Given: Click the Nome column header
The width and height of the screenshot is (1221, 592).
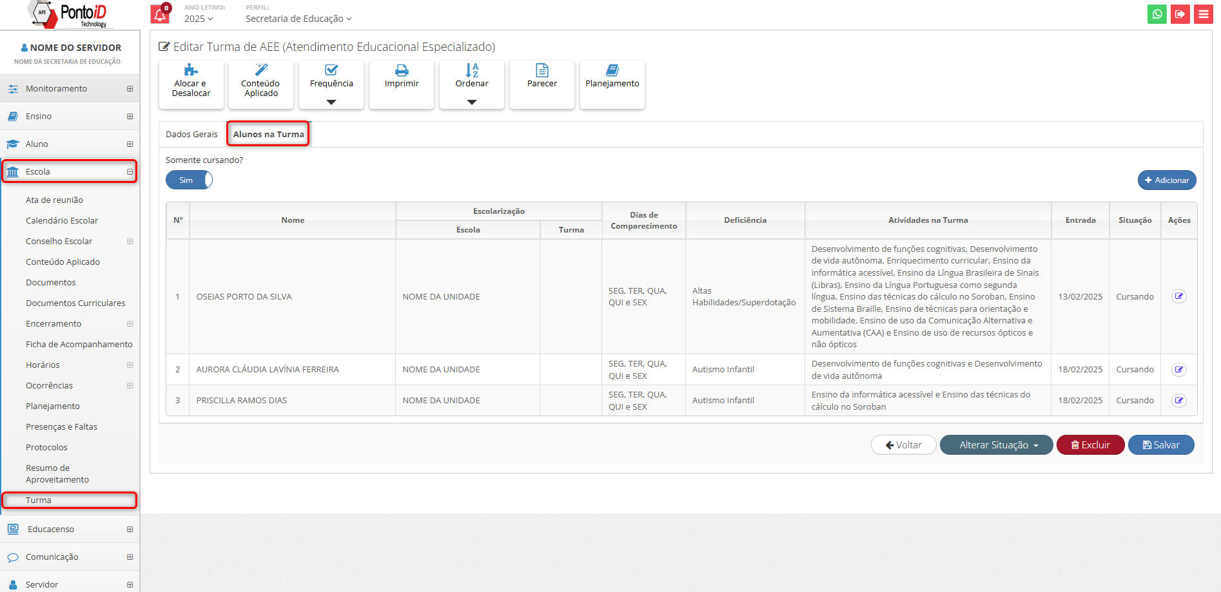Looking at the screenshot, I should [x=293, y=220].
